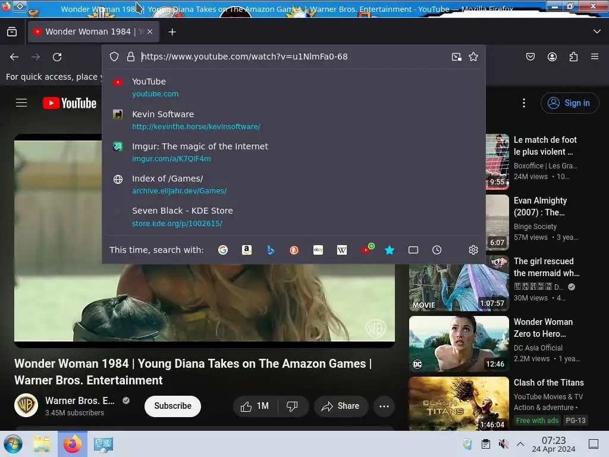Open Evan Almighty (2007) video title
The image size is (609, 457).
[540, 206]
